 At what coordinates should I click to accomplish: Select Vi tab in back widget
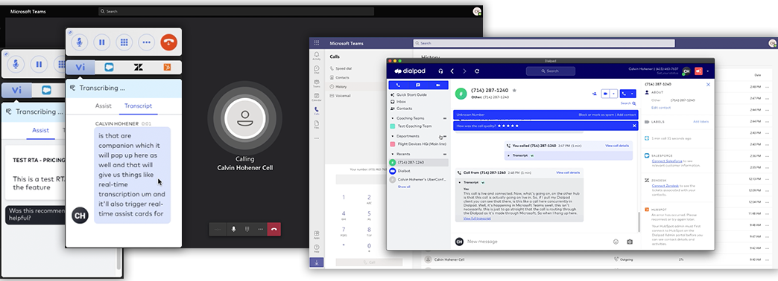[x=16, y=91]
